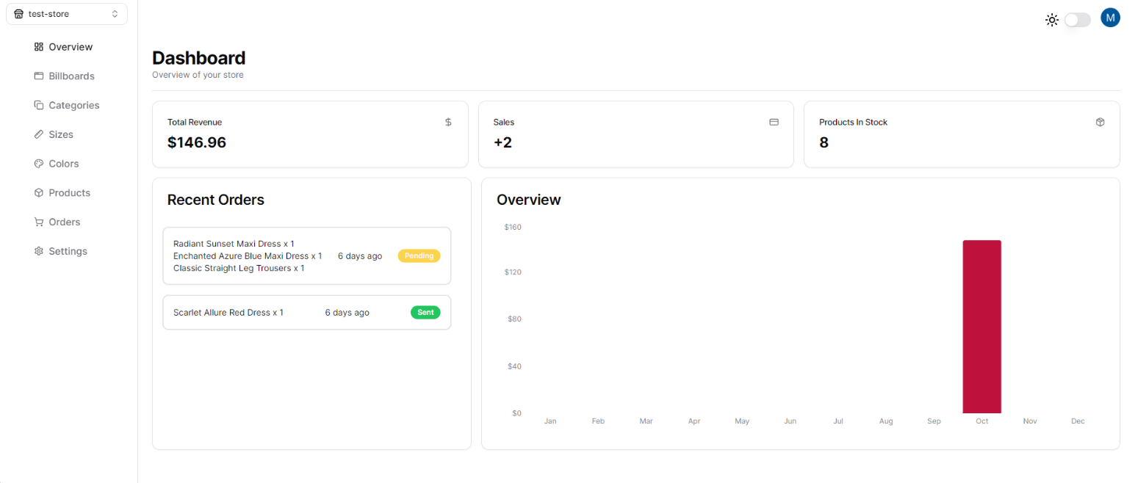Open the test-store store switcher
The height and width of the screenshot is (483, 1135).
(67, 13)
